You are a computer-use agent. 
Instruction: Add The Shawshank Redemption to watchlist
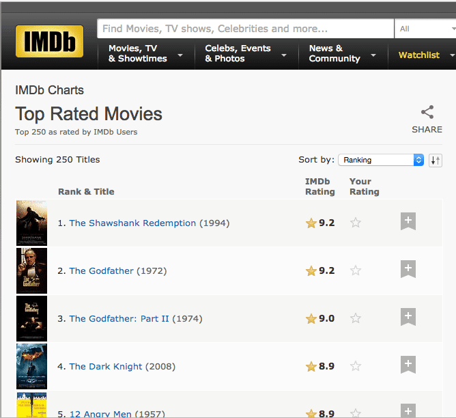(x=408, y=221)
